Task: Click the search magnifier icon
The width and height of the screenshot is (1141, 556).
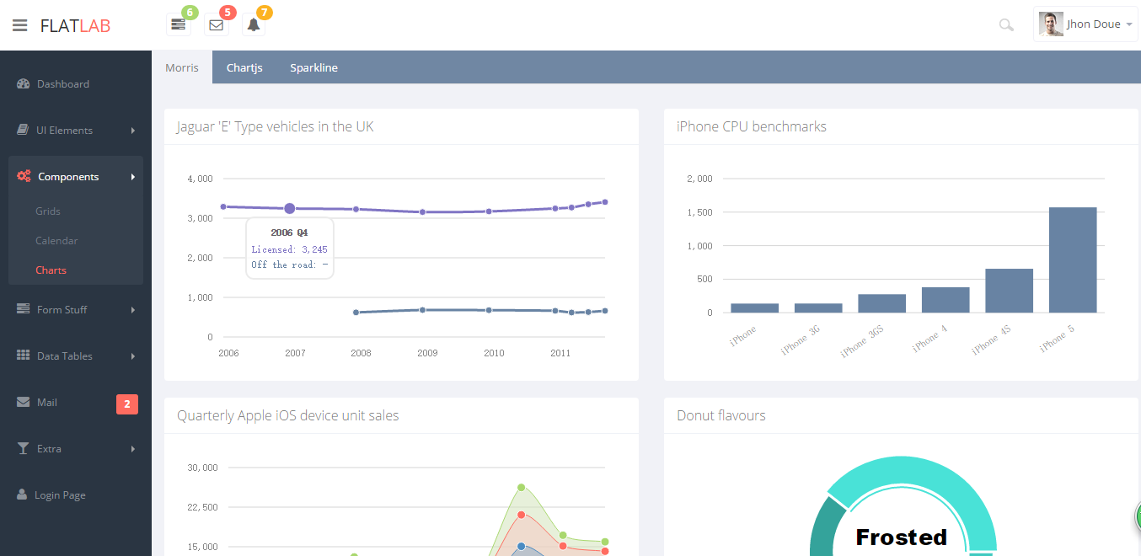Action: [1006, 25]
